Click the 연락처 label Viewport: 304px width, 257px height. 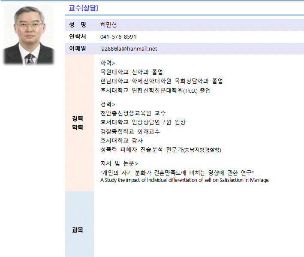pyautogui.click(x=78, y=36)
